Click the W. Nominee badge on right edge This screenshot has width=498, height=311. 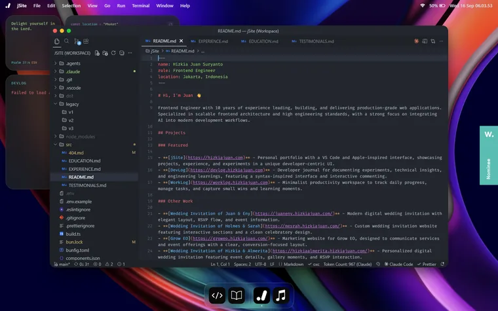pyautogui.click(x=489, y=155)
